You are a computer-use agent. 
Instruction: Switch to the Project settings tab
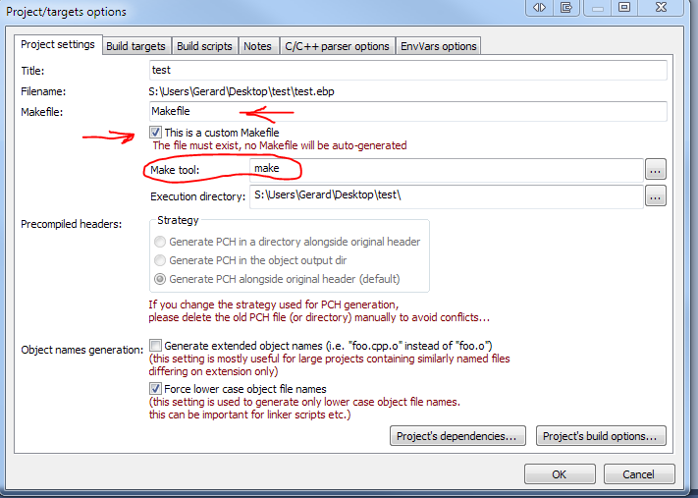click(x=58, y=44)
